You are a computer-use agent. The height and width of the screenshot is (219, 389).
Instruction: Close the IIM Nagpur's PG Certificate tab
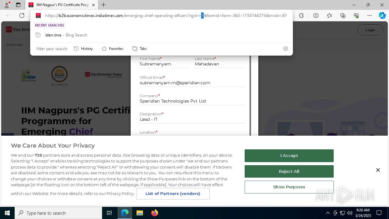tap(94, 5)
